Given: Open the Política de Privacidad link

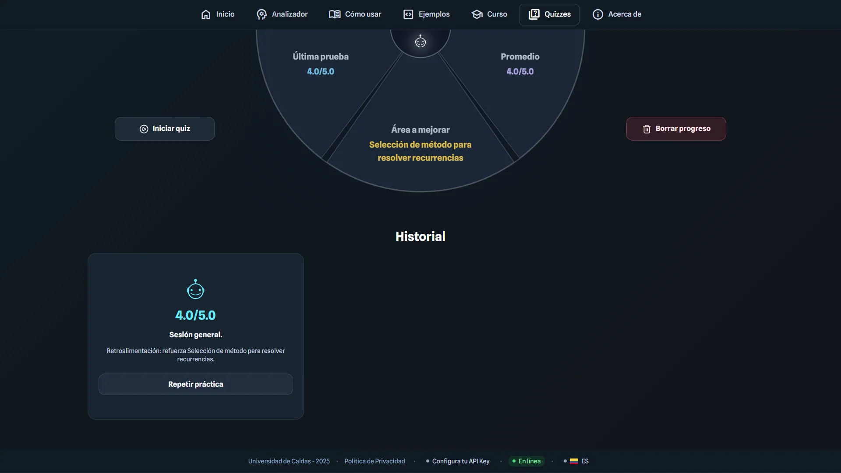Looking at the screenshot, I should coord(375,461).
